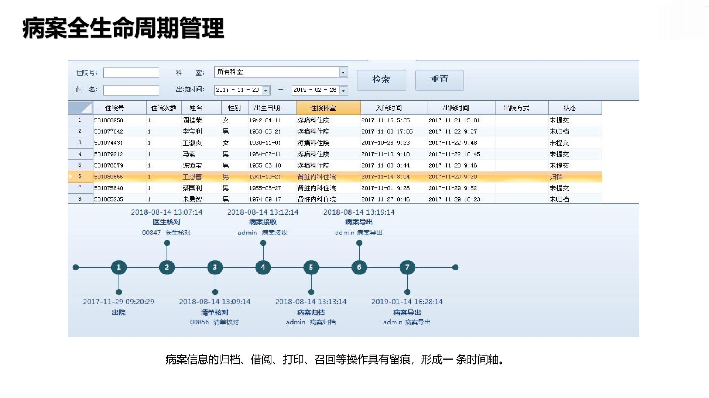709x398 pixels.
Task: Select timeline node 5 病案归档
Action: [311, 267]
